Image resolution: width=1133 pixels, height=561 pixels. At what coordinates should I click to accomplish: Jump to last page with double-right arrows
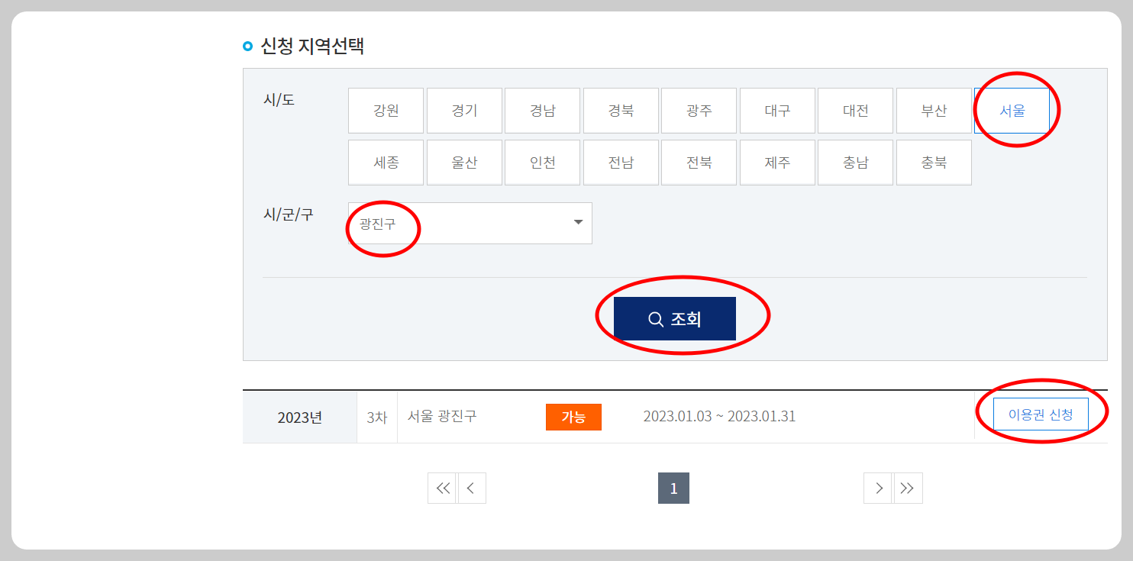click(908, 488)
